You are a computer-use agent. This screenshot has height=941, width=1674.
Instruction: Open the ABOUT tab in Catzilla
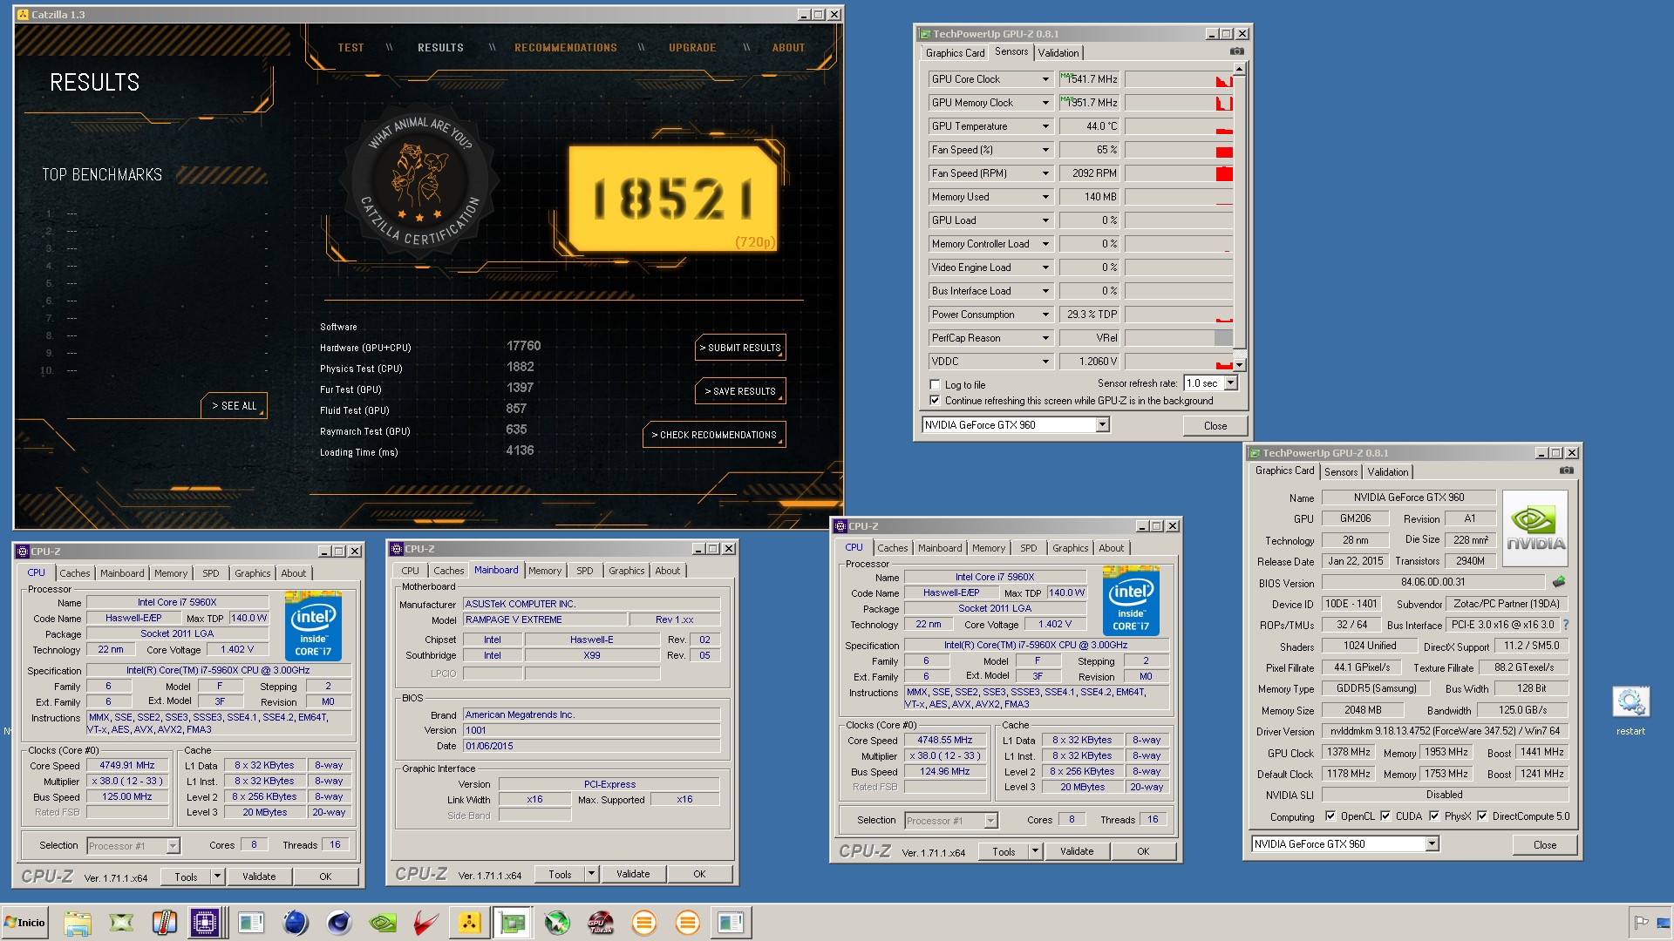[788, 48]
